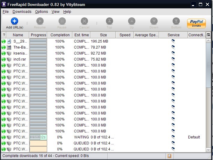Image resolution: width=213 pixels, height=160 pixels.
Task: Click the archive icon of ksenia row
Action: [9, 53]
